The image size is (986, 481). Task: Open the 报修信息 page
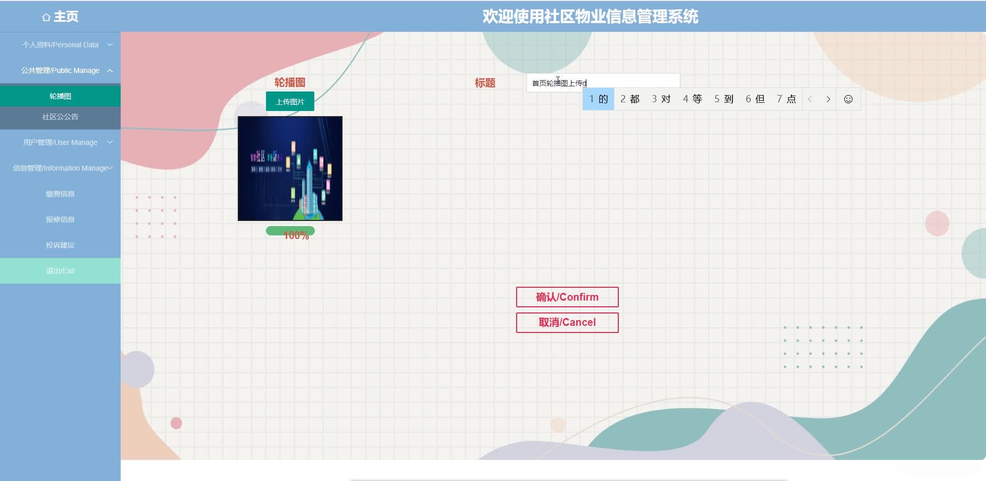coord(60,219)
